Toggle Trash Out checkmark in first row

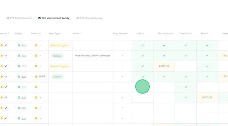[x=185, y=45]
